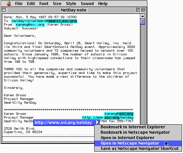
Task: Click the kareng@svi.org sender address
Action: click(30, 25)
